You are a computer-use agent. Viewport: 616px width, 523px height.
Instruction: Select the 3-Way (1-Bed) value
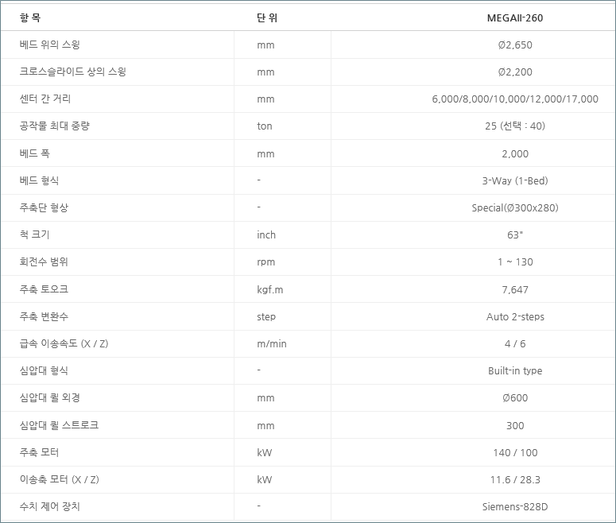click(515, 180)
